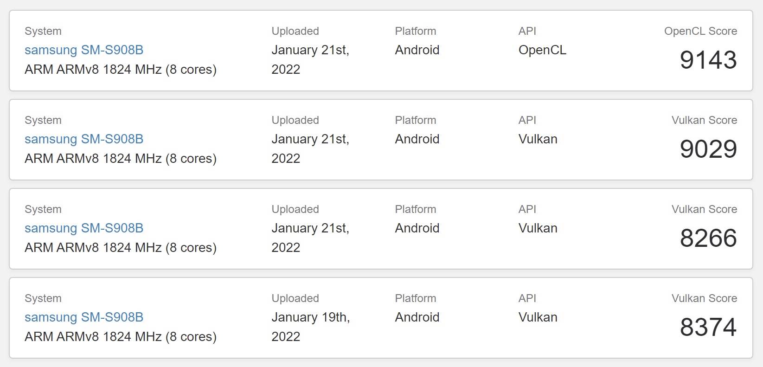Image resolution: width=763 pixels, height=367 pixels.
Task: Click the Vulkan Score of 8266
Action: click(x=707, y=238)
